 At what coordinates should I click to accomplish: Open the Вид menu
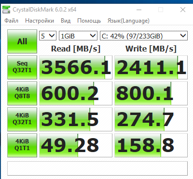click(66, 21)
